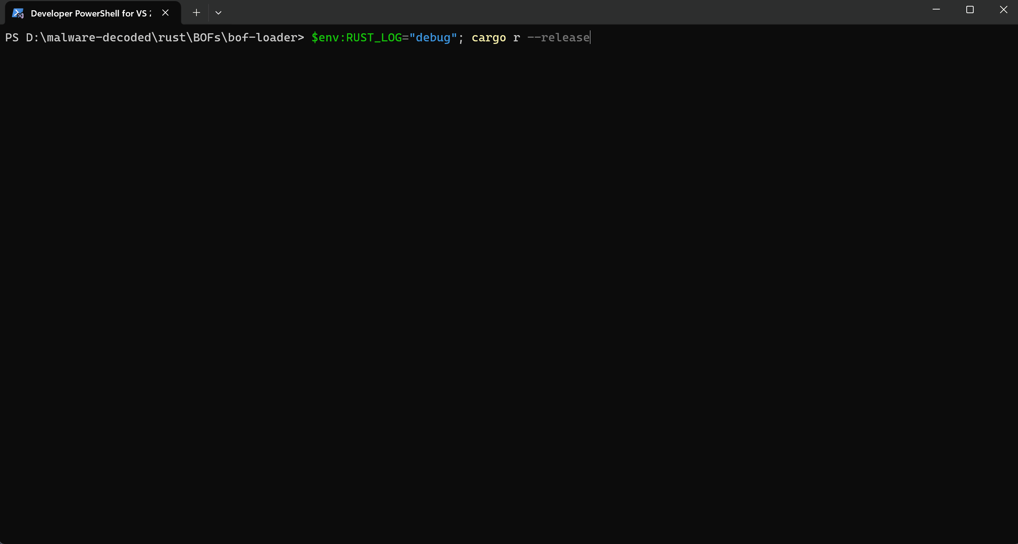Open a new terminal tab
This screenshot has width=1018, height=544.
(x=196, y=13)
